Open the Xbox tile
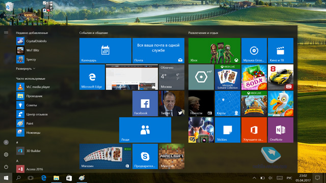The height and width of the screenshot is (183, 326). click(x=214, y=51)
